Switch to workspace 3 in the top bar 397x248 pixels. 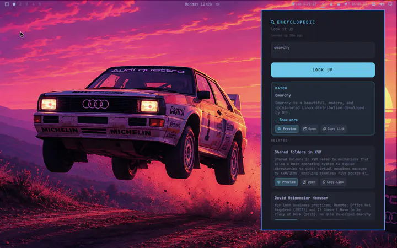[x=27, y=4]
